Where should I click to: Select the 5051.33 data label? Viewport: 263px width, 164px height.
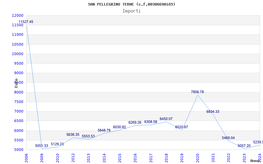[x=42, y=146]
